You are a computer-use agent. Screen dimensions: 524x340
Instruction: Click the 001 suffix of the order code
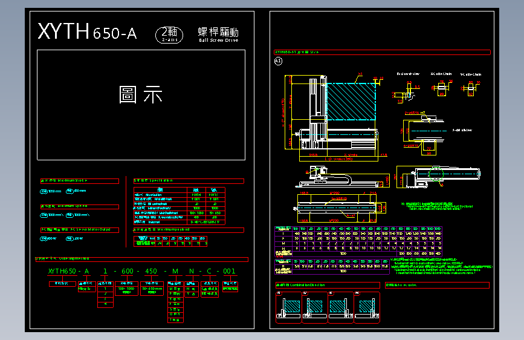click(229, 271)
